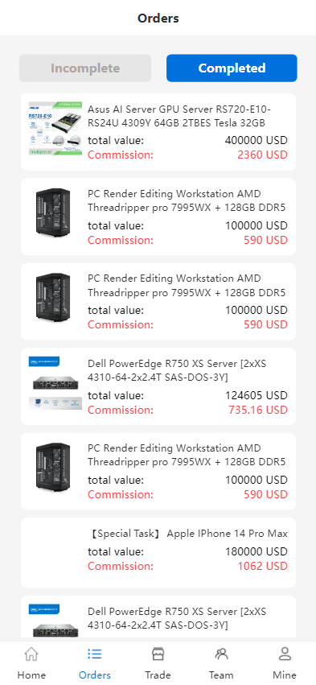
Task: Open the Asus AI Server GPU order title
Action: pos(179,116)
